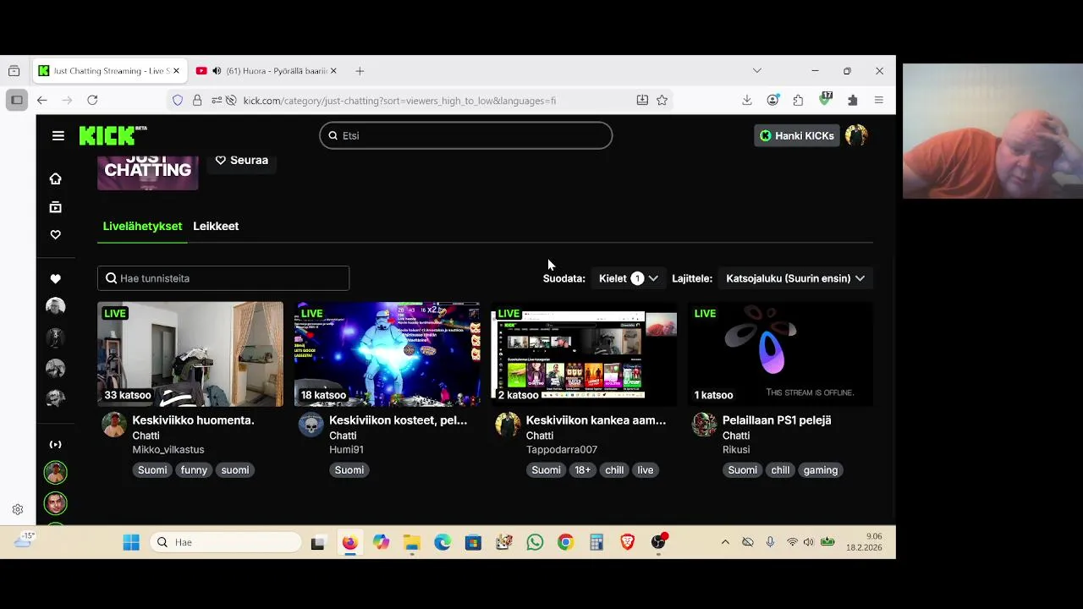
Task: Open the Windows Start menu
Action: (x=131, y=542)
